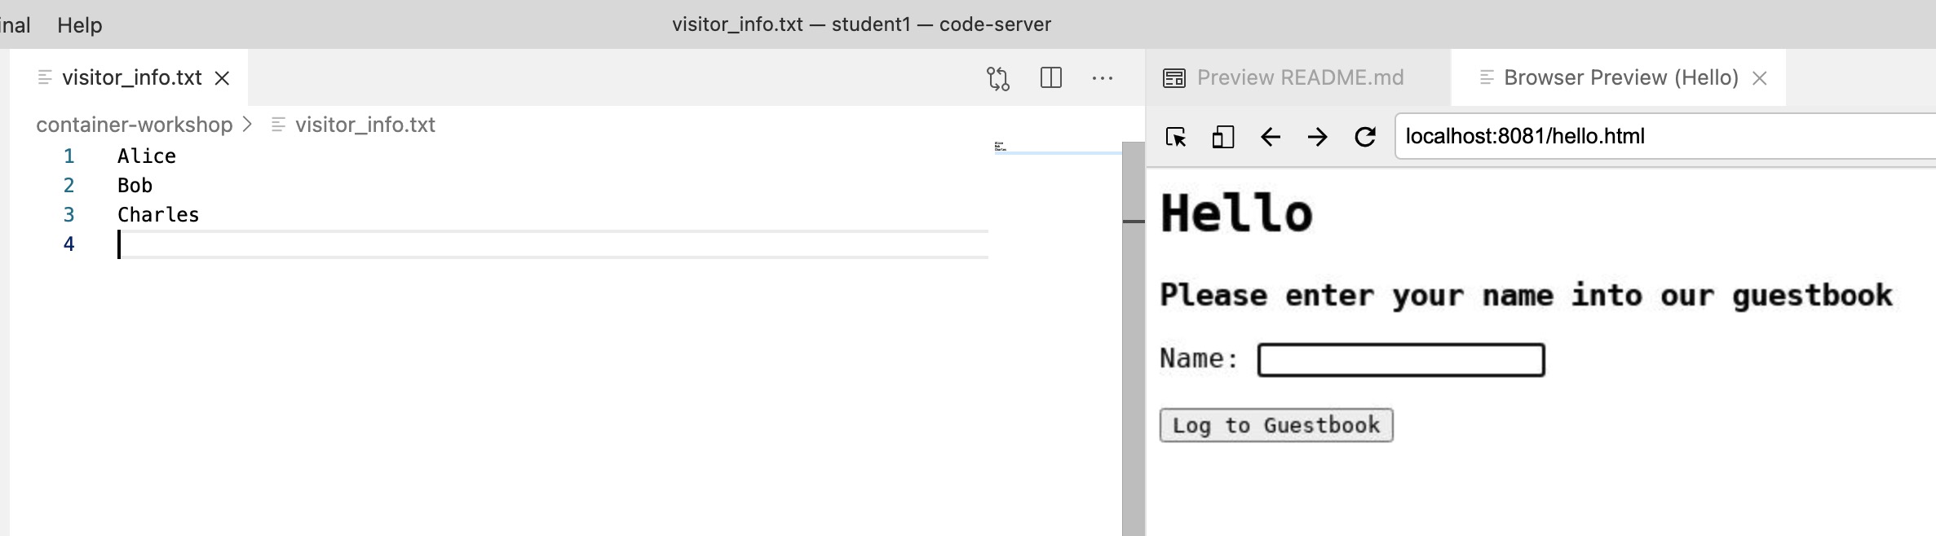This screenshot has width=1936, height=536.
Task: Select the visitor_info.txt editor tab
Action: pos(131,78)
